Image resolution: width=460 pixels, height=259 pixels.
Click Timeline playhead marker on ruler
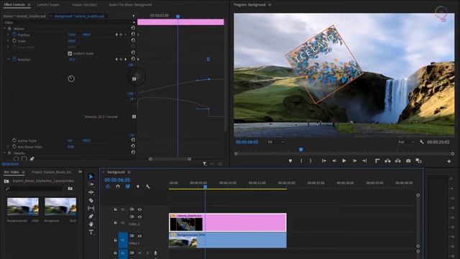click(205, 186)
